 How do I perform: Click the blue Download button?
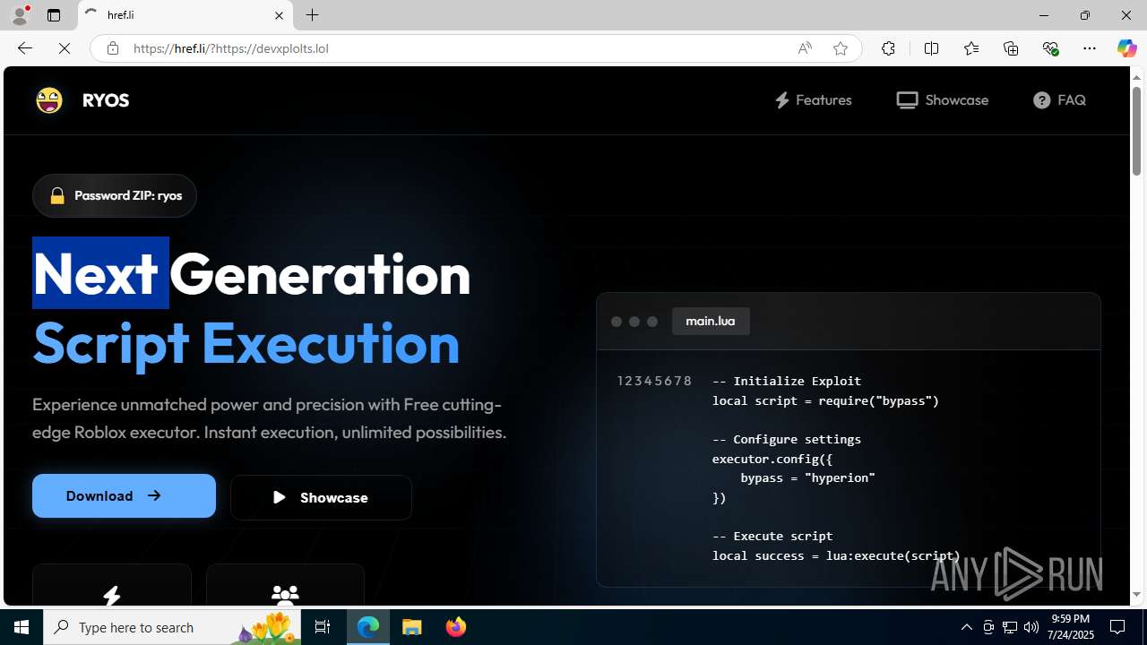coord(124,495)
